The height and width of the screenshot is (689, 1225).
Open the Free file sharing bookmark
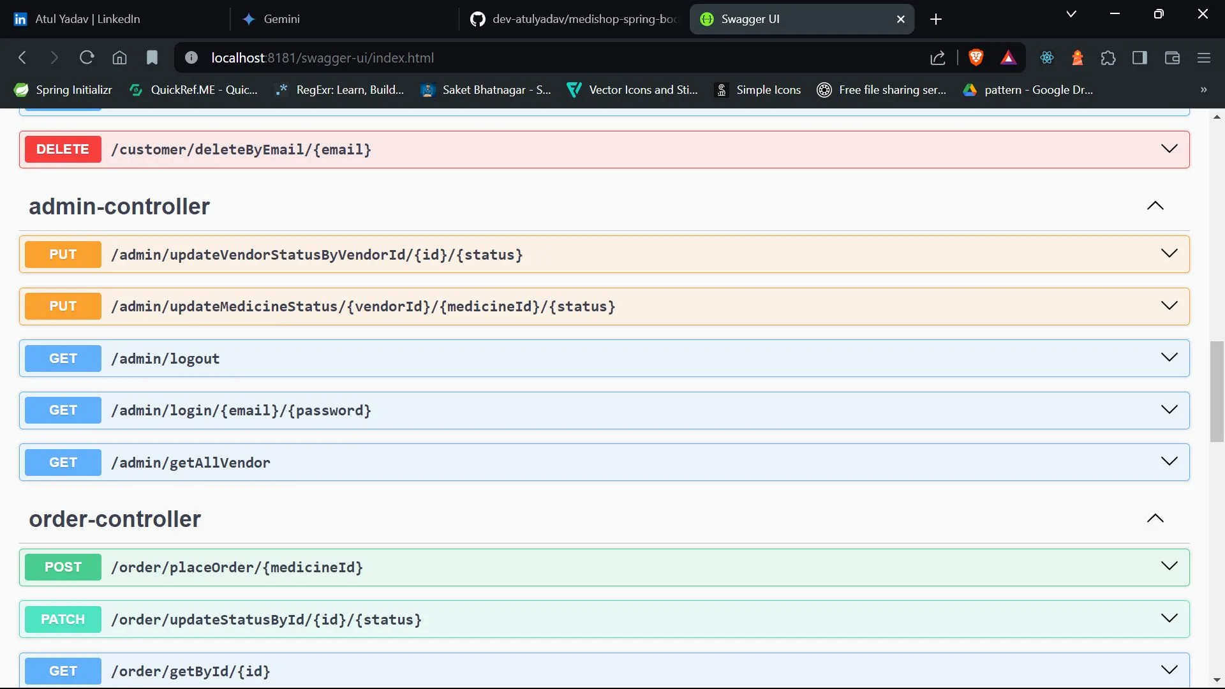click(x=881, y=90)
